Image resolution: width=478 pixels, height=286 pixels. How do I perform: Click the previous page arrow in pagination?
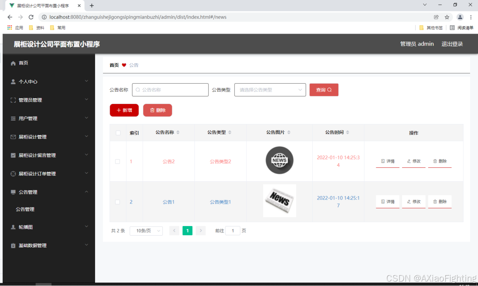coord(174,231)
